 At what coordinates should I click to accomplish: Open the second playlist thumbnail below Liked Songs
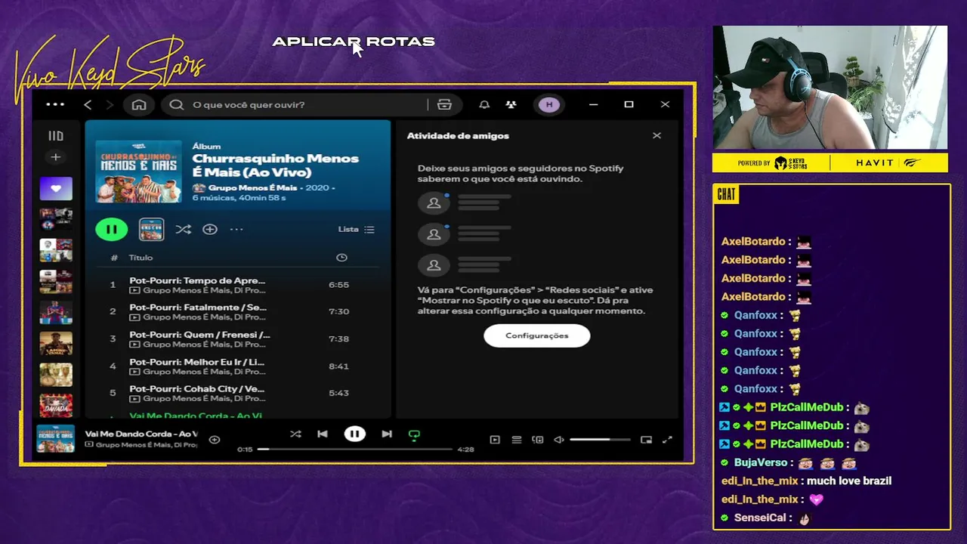point(56,250)
